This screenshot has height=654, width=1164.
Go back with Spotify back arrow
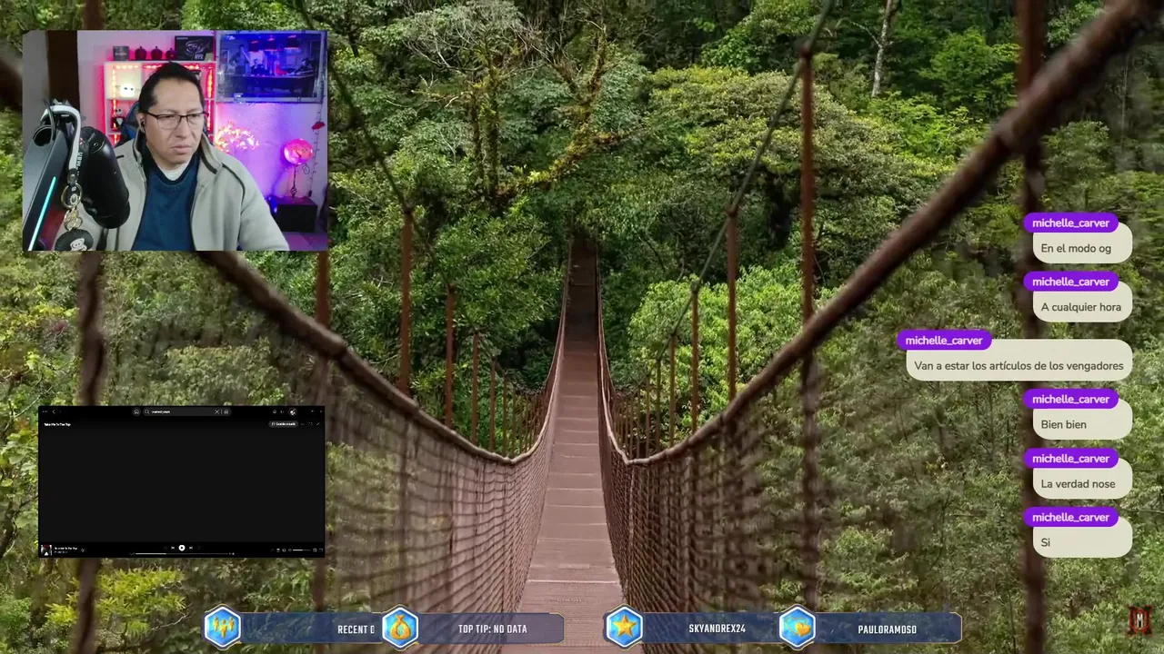click(x=54, y=411)
